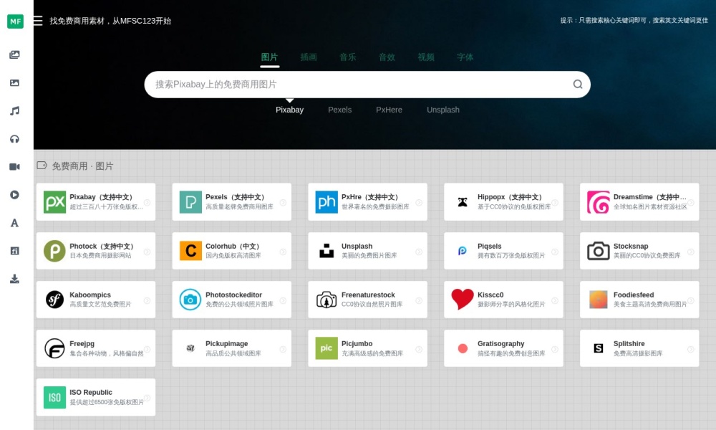
Task: Click the Picjumbo green pic logo
Action: (x=326, y=348)
